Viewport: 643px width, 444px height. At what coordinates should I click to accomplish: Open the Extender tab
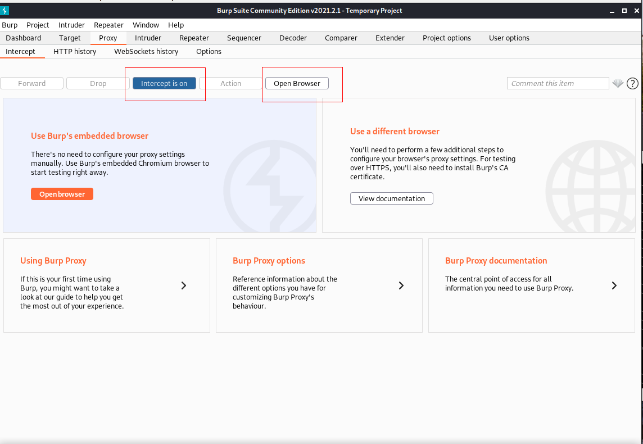[390, 38]
